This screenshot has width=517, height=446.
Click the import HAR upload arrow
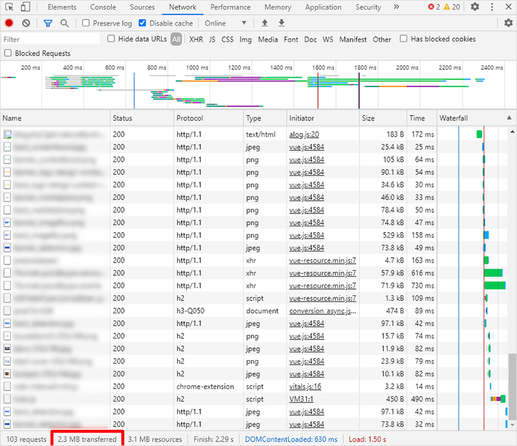[264, 23]
